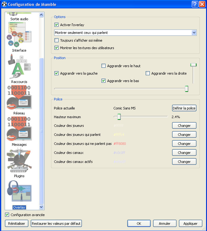Click the Comic Sans MS font name
The height and width of the screenshot is (231, 207).
pyautogui.click(x=125, y=108)
